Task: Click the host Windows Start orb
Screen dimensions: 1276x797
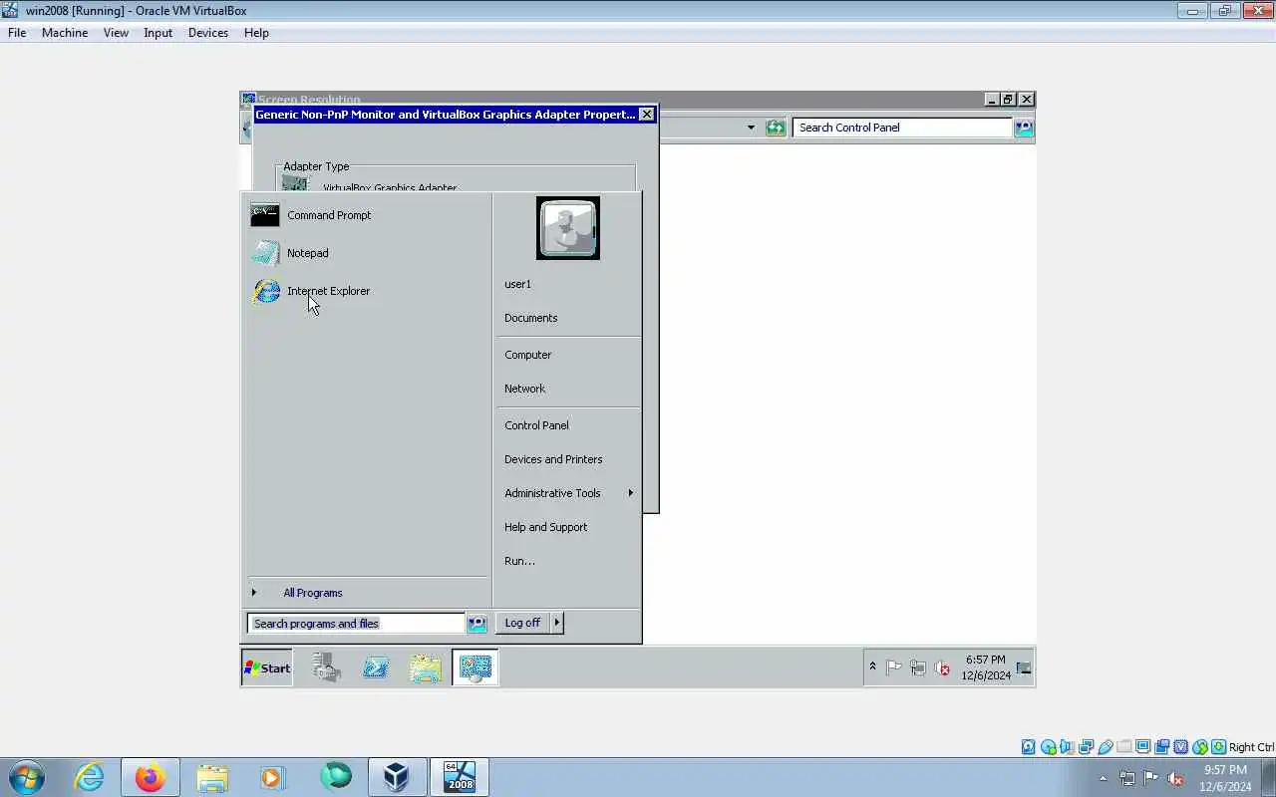Action: [27, 777]
